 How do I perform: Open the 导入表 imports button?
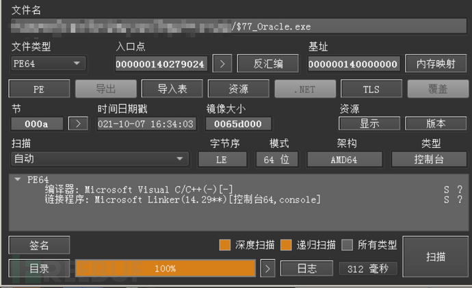click(172, 89)
